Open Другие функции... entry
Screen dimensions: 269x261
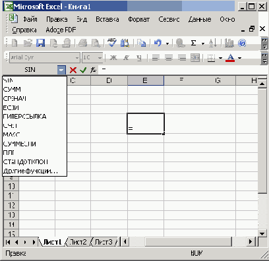[34, 171]
